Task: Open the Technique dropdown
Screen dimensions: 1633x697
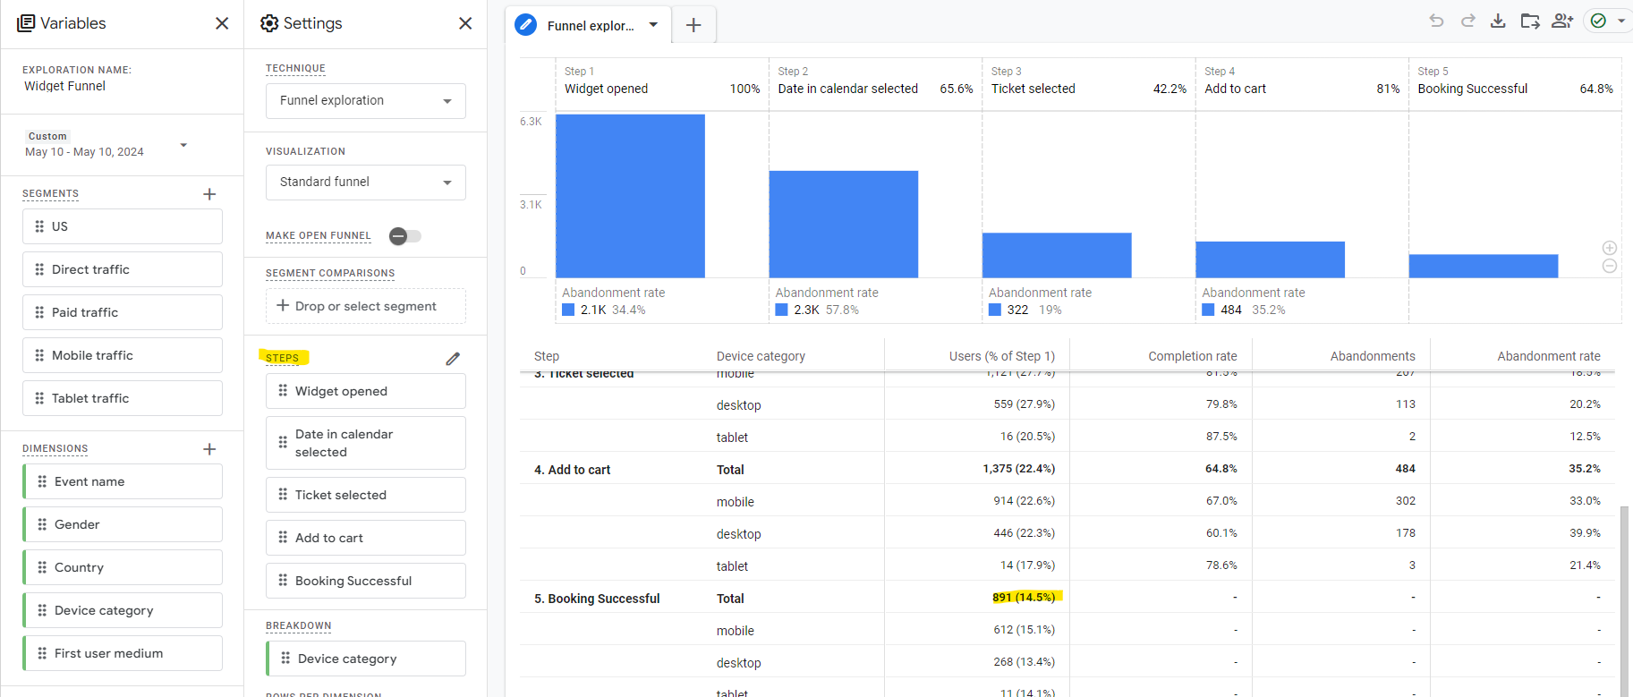Action: (x=366, y=101)
